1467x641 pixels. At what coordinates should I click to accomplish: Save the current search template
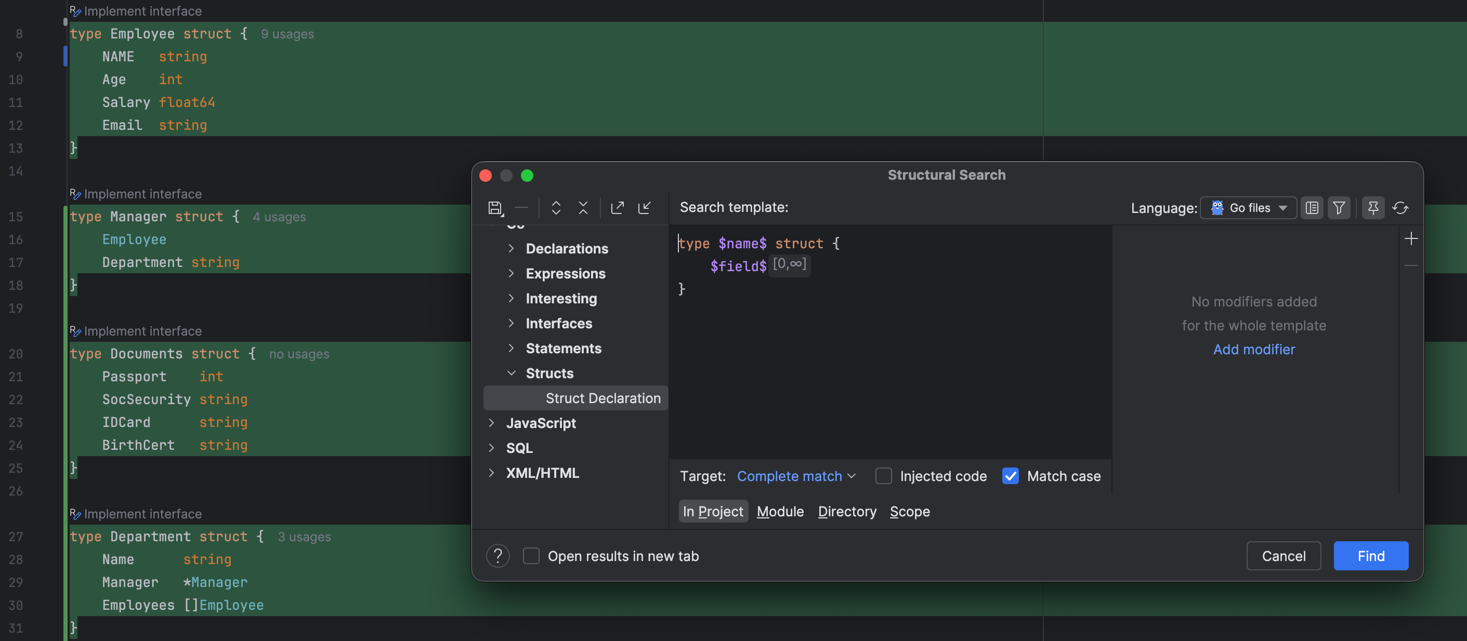(495, 207)
